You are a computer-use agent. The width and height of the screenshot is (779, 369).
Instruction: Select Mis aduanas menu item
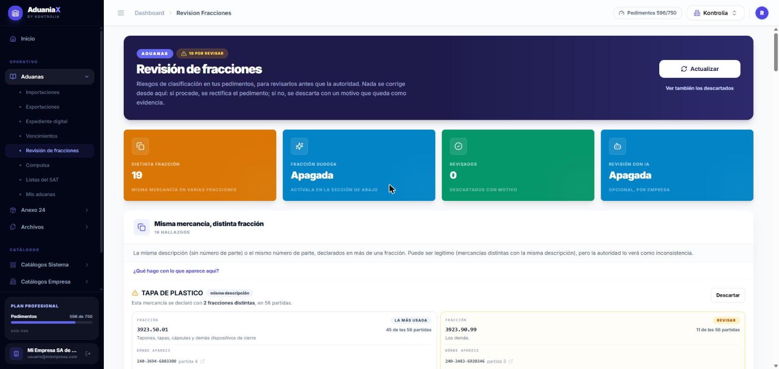pos(40,194)
